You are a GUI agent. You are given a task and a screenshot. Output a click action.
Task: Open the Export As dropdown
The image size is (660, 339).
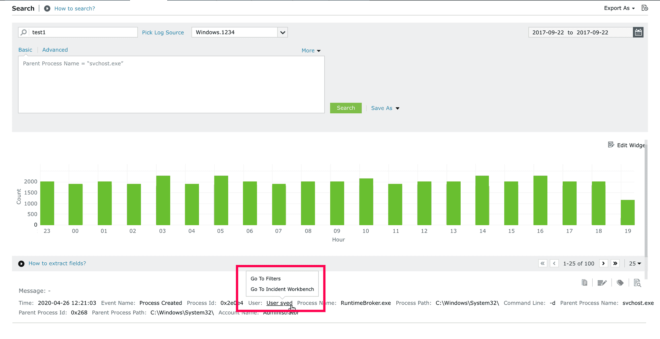[619, 8]
